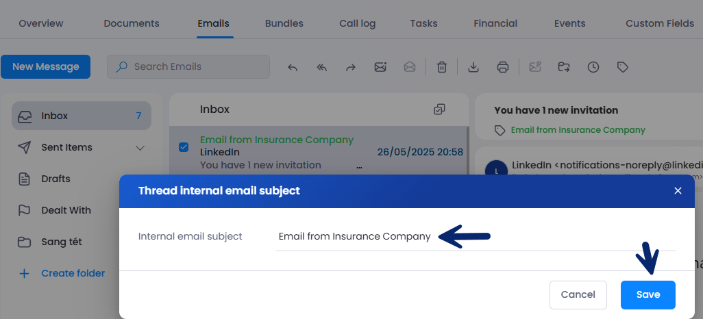Click the reply all icon
The width and height of the screenshot is (703, 319).
(321, 67)
